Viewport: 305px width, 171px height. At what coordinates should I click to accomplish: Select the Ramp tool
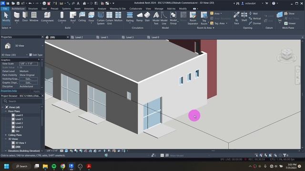139,17
